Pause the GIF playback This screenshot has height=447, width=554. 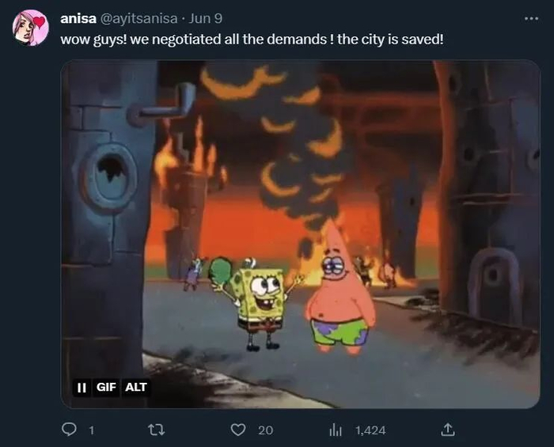coord(82,388)
